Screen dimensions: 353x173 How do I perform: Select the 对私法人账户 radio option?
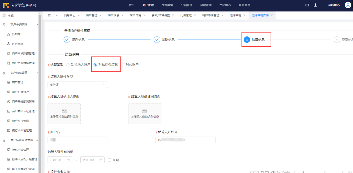68,65
